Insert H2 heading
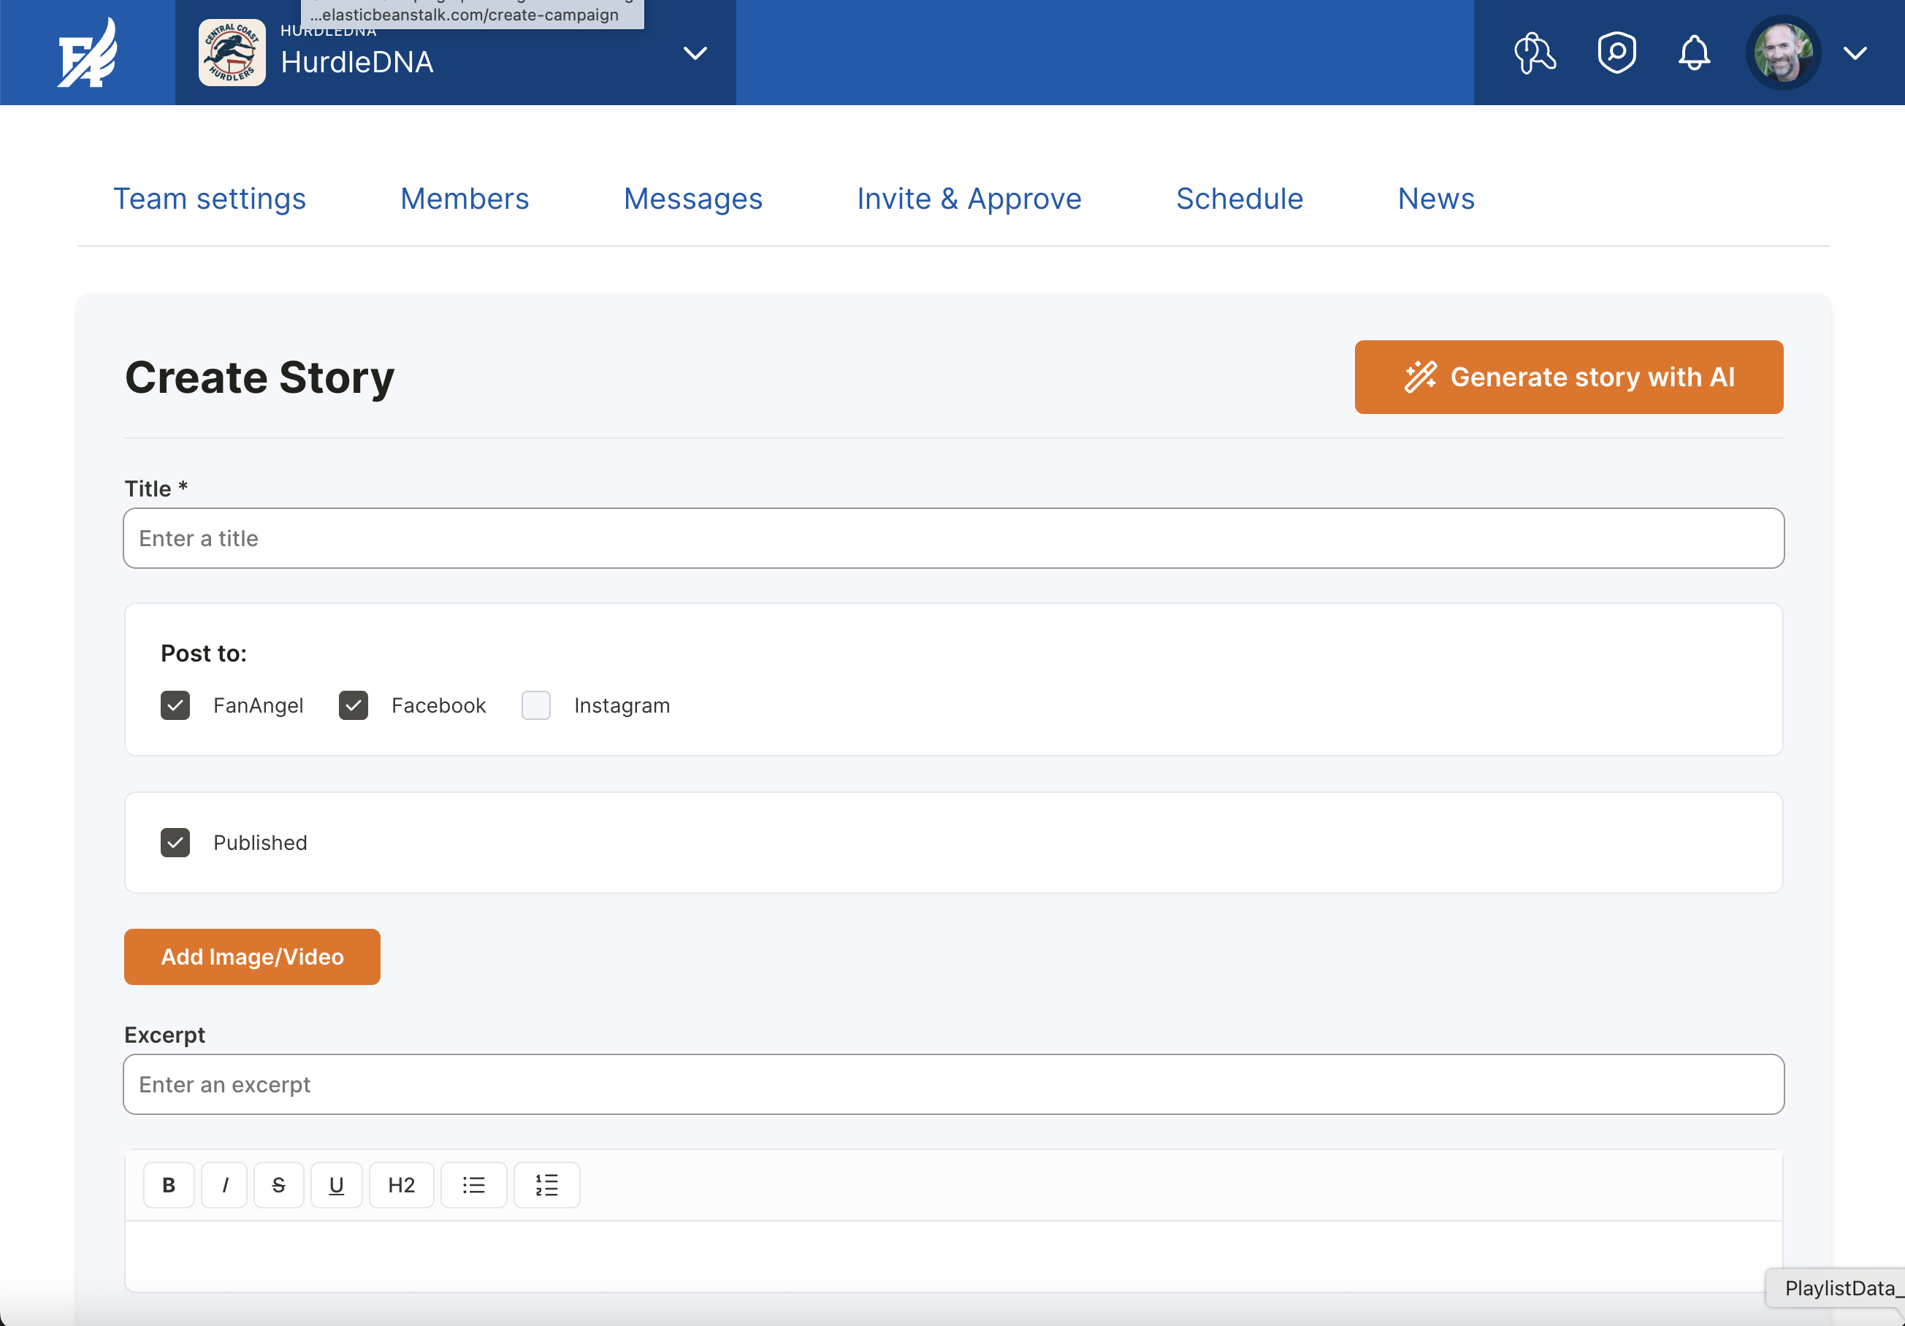 [402, 1185]
